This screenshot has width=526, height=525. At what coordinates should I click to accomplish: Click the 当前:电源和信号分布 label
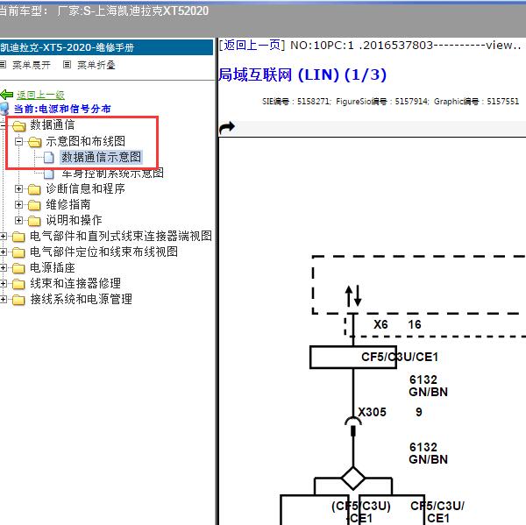(x=62, y=109)
